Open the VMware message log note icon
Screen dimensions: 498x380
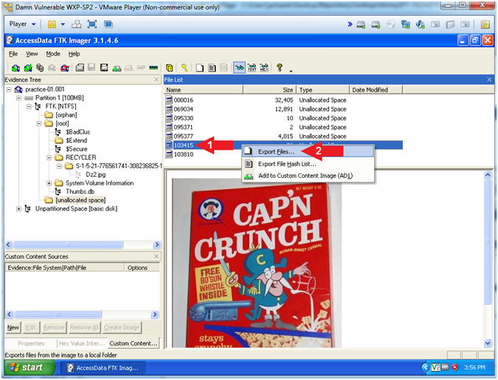point(485,24)
